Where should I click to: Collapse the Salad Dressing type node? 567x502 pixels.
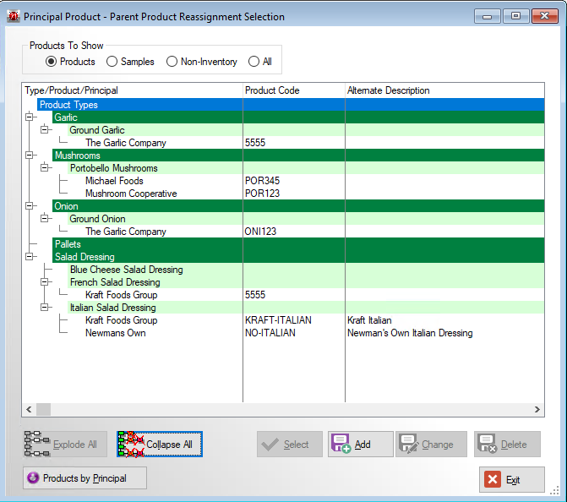[x=30, y=256]
